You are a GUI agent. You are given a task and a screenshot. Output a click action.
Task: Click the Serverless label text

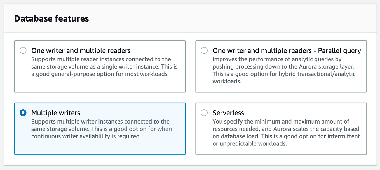pos(228,113)
